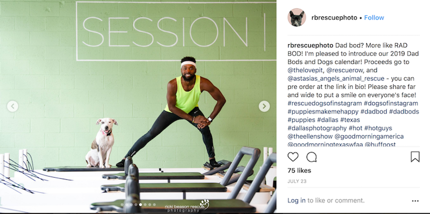Visit @astasias_angels_animal_rescue profile
This screenshot has width=430, height=214.
coord(336,78)
